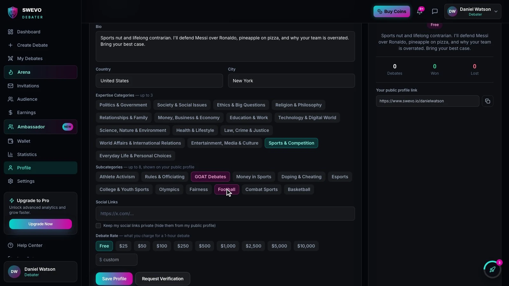Select the Esports subcategory chip
The image size is (509, 286).
340,177
